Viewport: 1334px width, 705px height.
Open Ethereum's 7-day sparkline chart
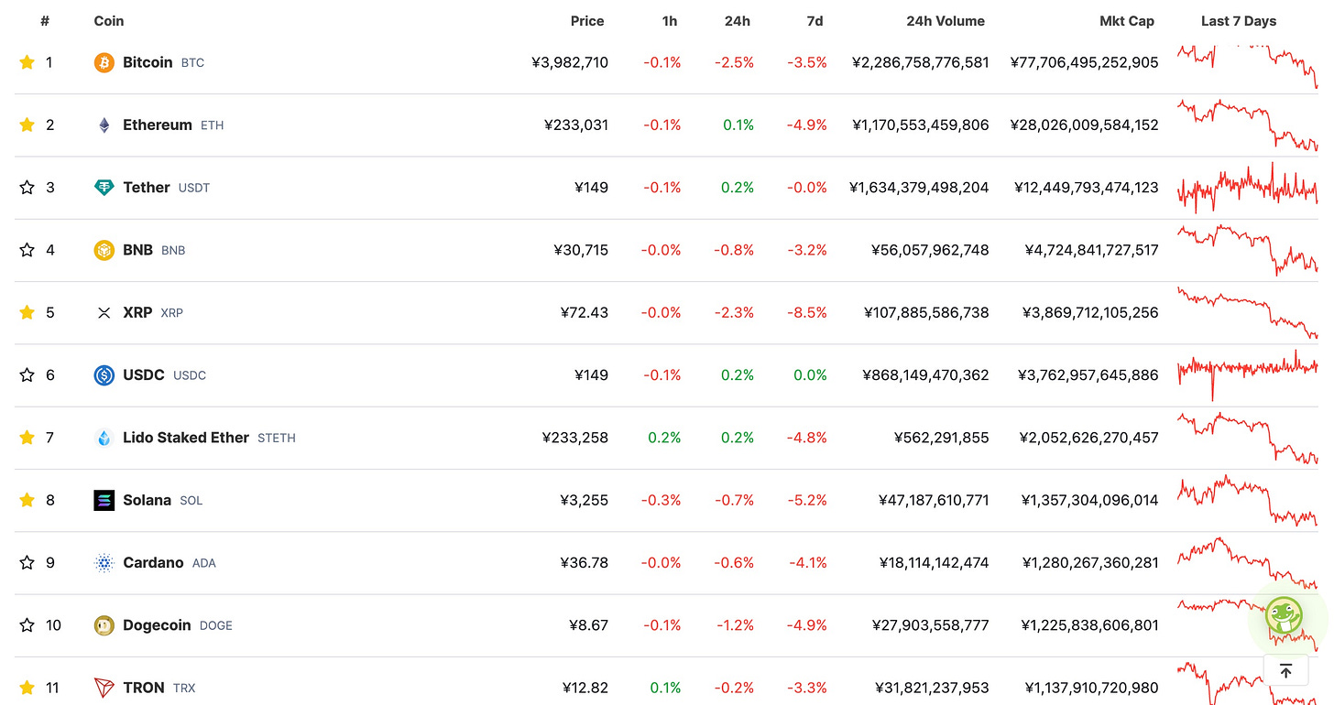click(1248, 125)
